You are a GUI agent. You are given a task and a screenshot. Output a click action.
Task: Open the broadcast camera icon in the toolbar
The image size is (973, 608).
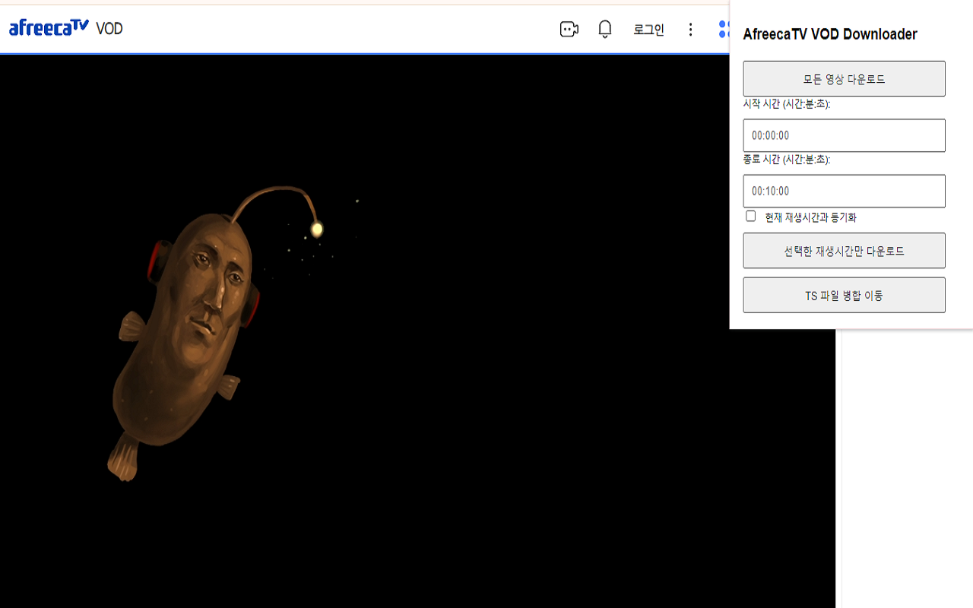coord(569,29)
